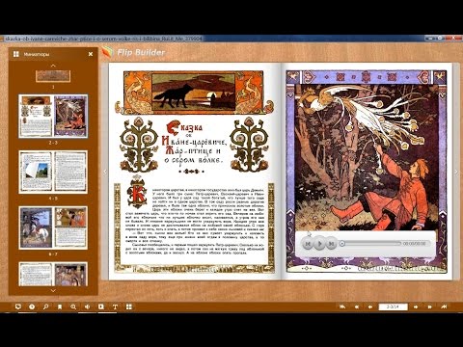Jump to the last page button
Screen dimensions: 463x347
coord(429,307)
